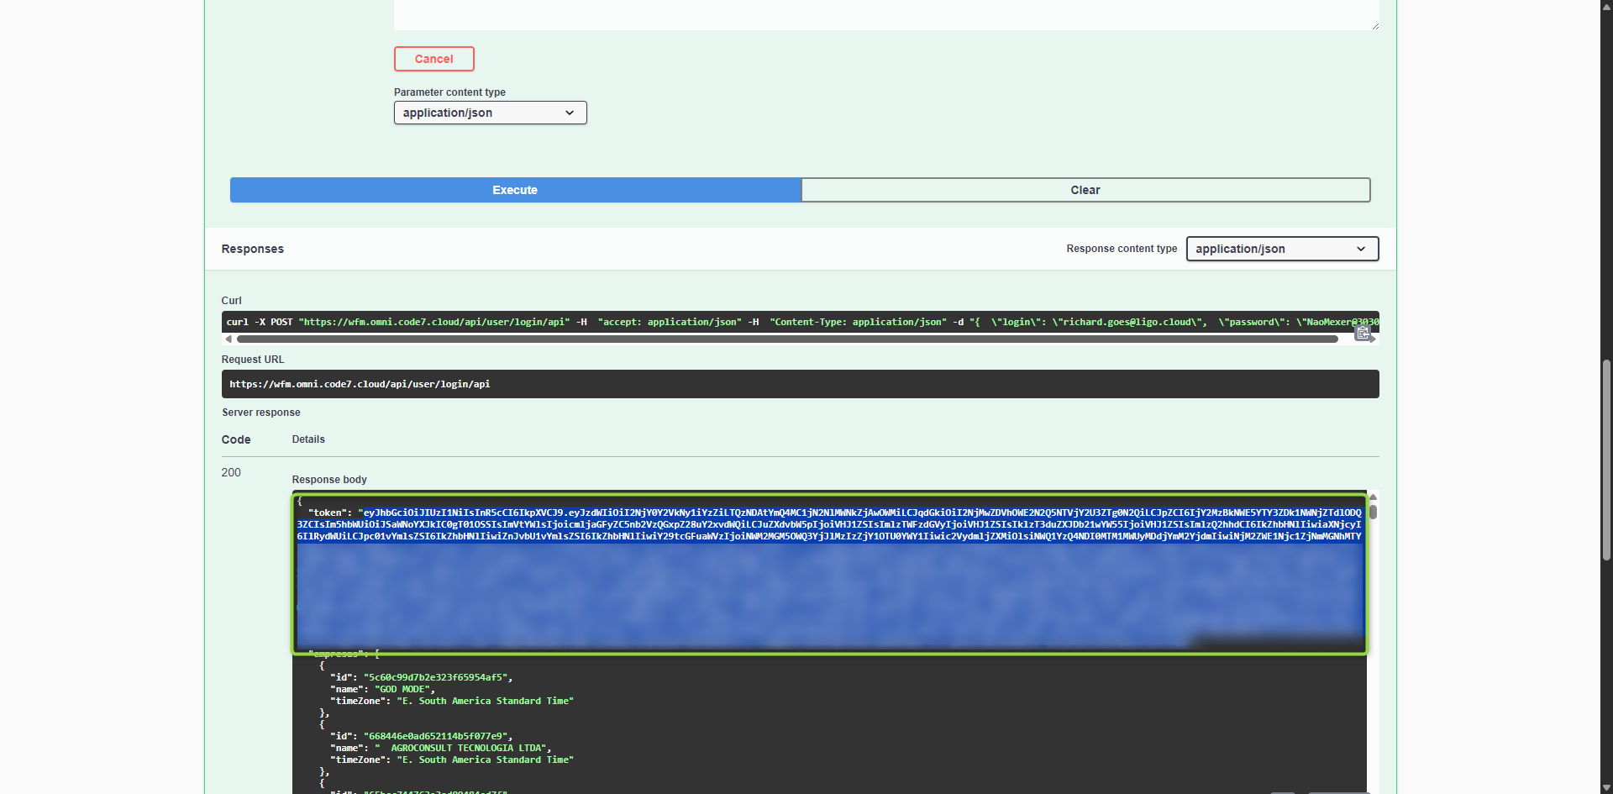Click response body scroll up arrow
1613x794 pixels.
pyautogui.click(x=1373, y=497)
